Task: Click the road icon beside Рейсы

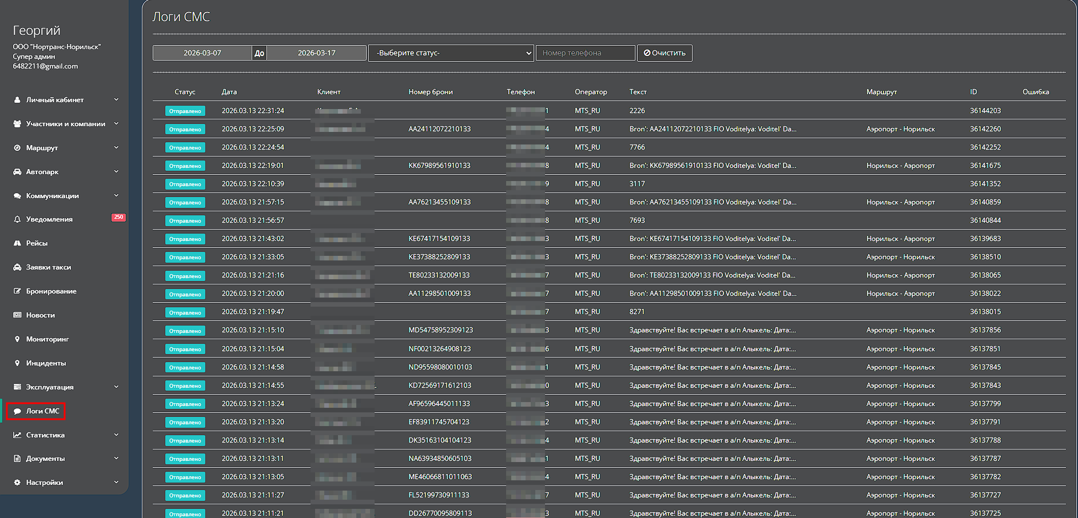Action: pyautogui.click(x=17, y=243)
